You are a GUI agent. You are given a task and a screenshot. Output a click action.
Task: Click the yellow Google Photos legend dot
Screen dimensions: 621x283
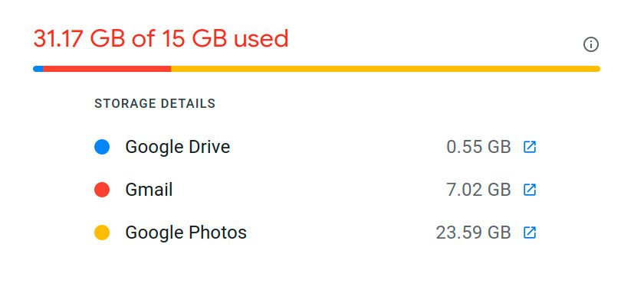click(x=102, y=233)
